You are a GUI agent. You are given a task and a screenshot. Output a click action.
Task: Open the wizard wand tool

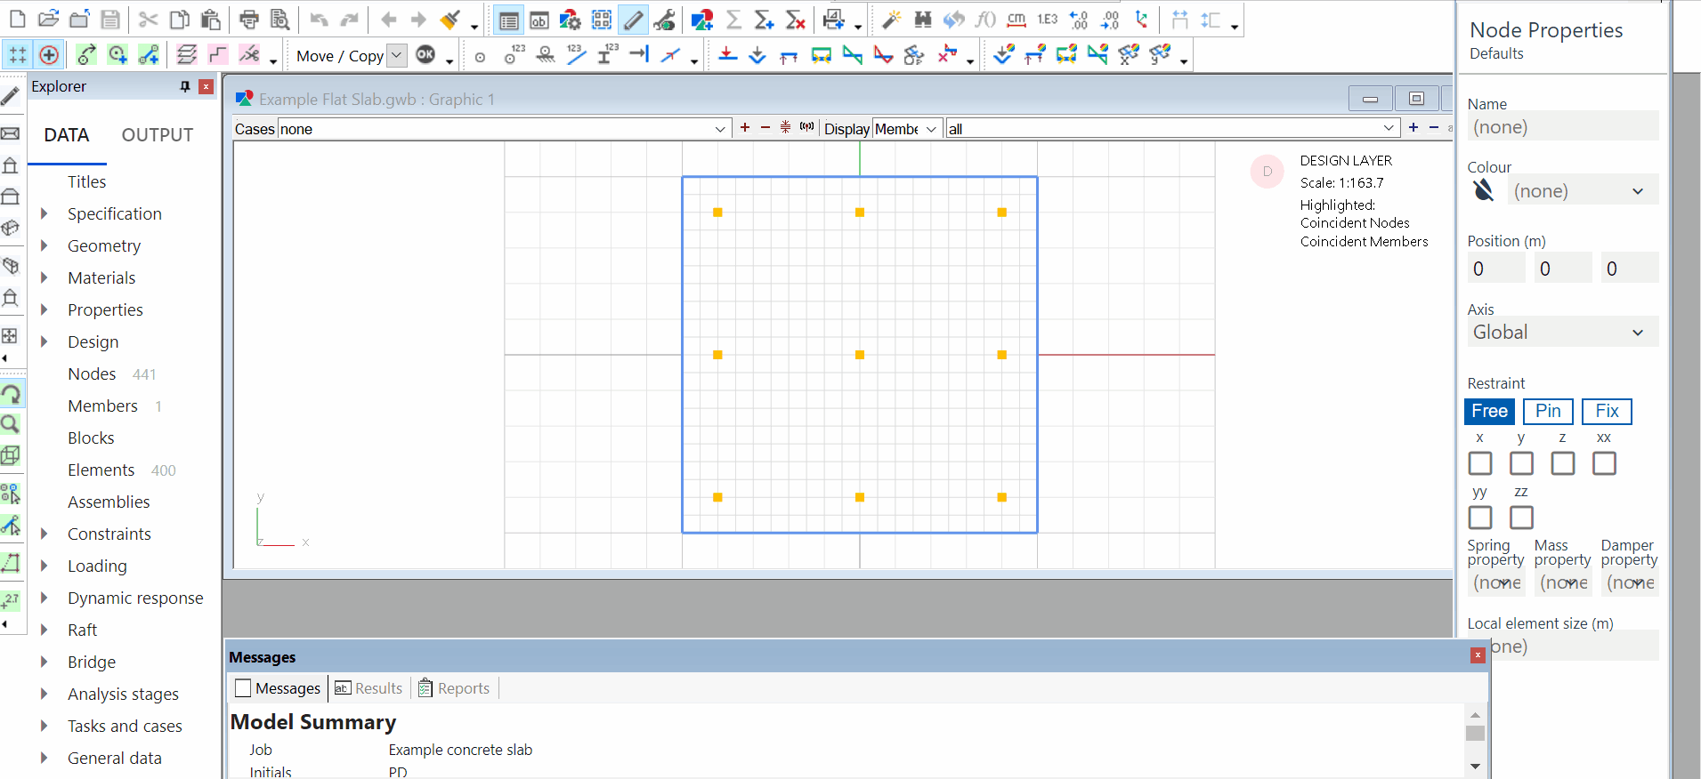[x=891, y=20]
